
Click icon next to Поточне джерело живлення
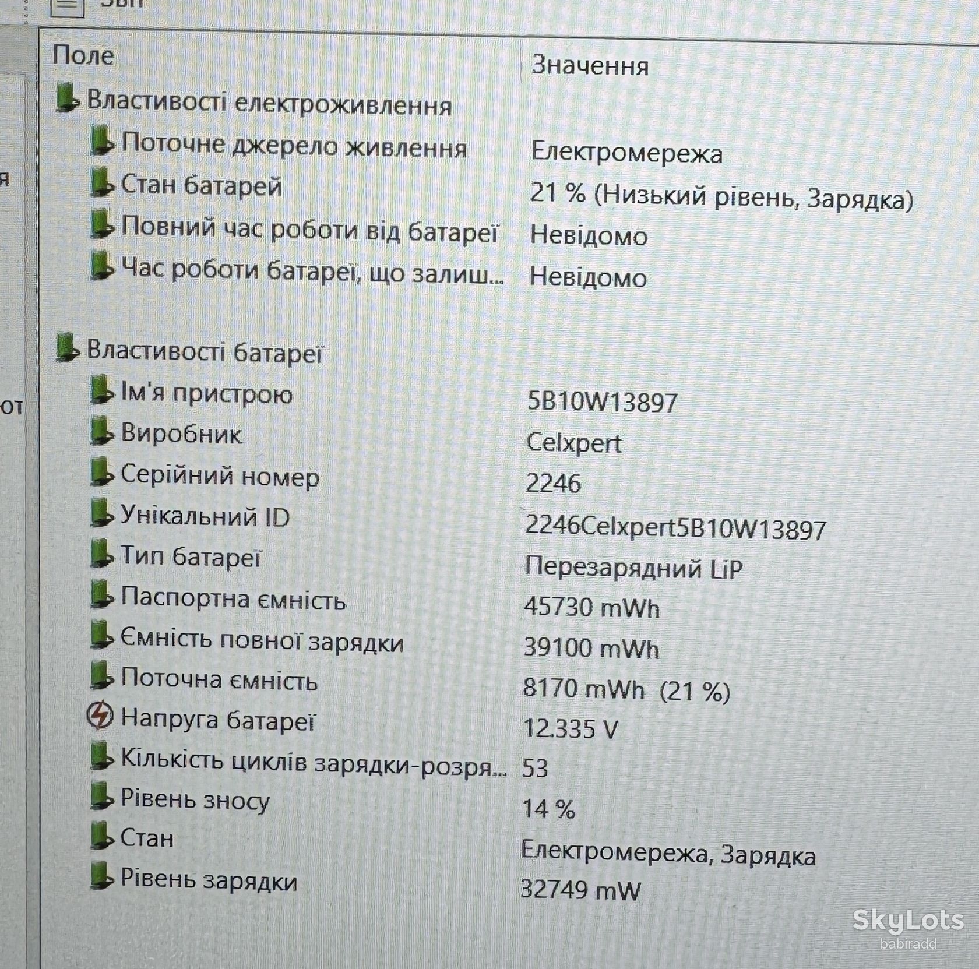point(102,140)
